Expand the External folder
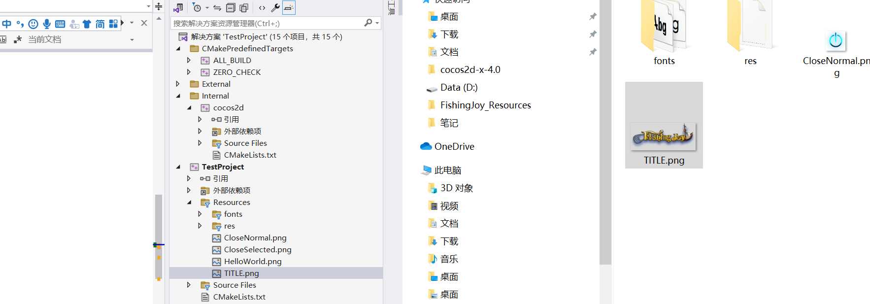The width and height of the screenshot is (870, 304). tap(178, 84)
